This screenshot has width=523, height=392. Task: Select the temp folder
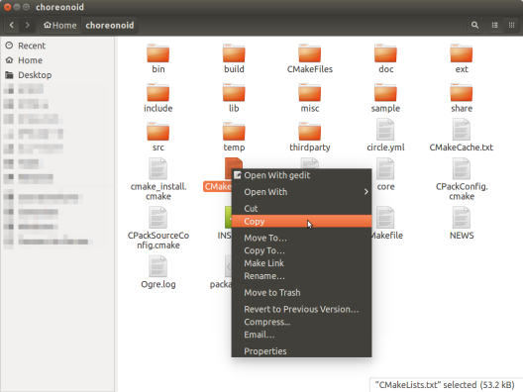point(234,137)
